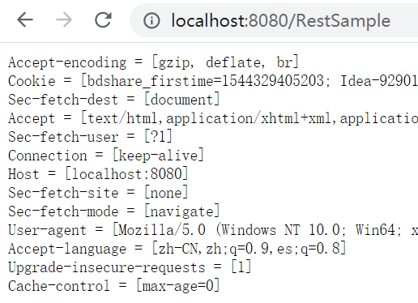Click the Accept-encoding header line

point(154,62)
